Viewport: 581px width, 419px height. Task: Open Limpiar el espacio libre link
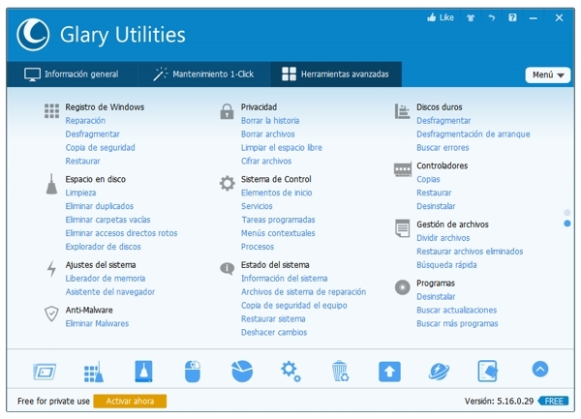coord(281,148)
